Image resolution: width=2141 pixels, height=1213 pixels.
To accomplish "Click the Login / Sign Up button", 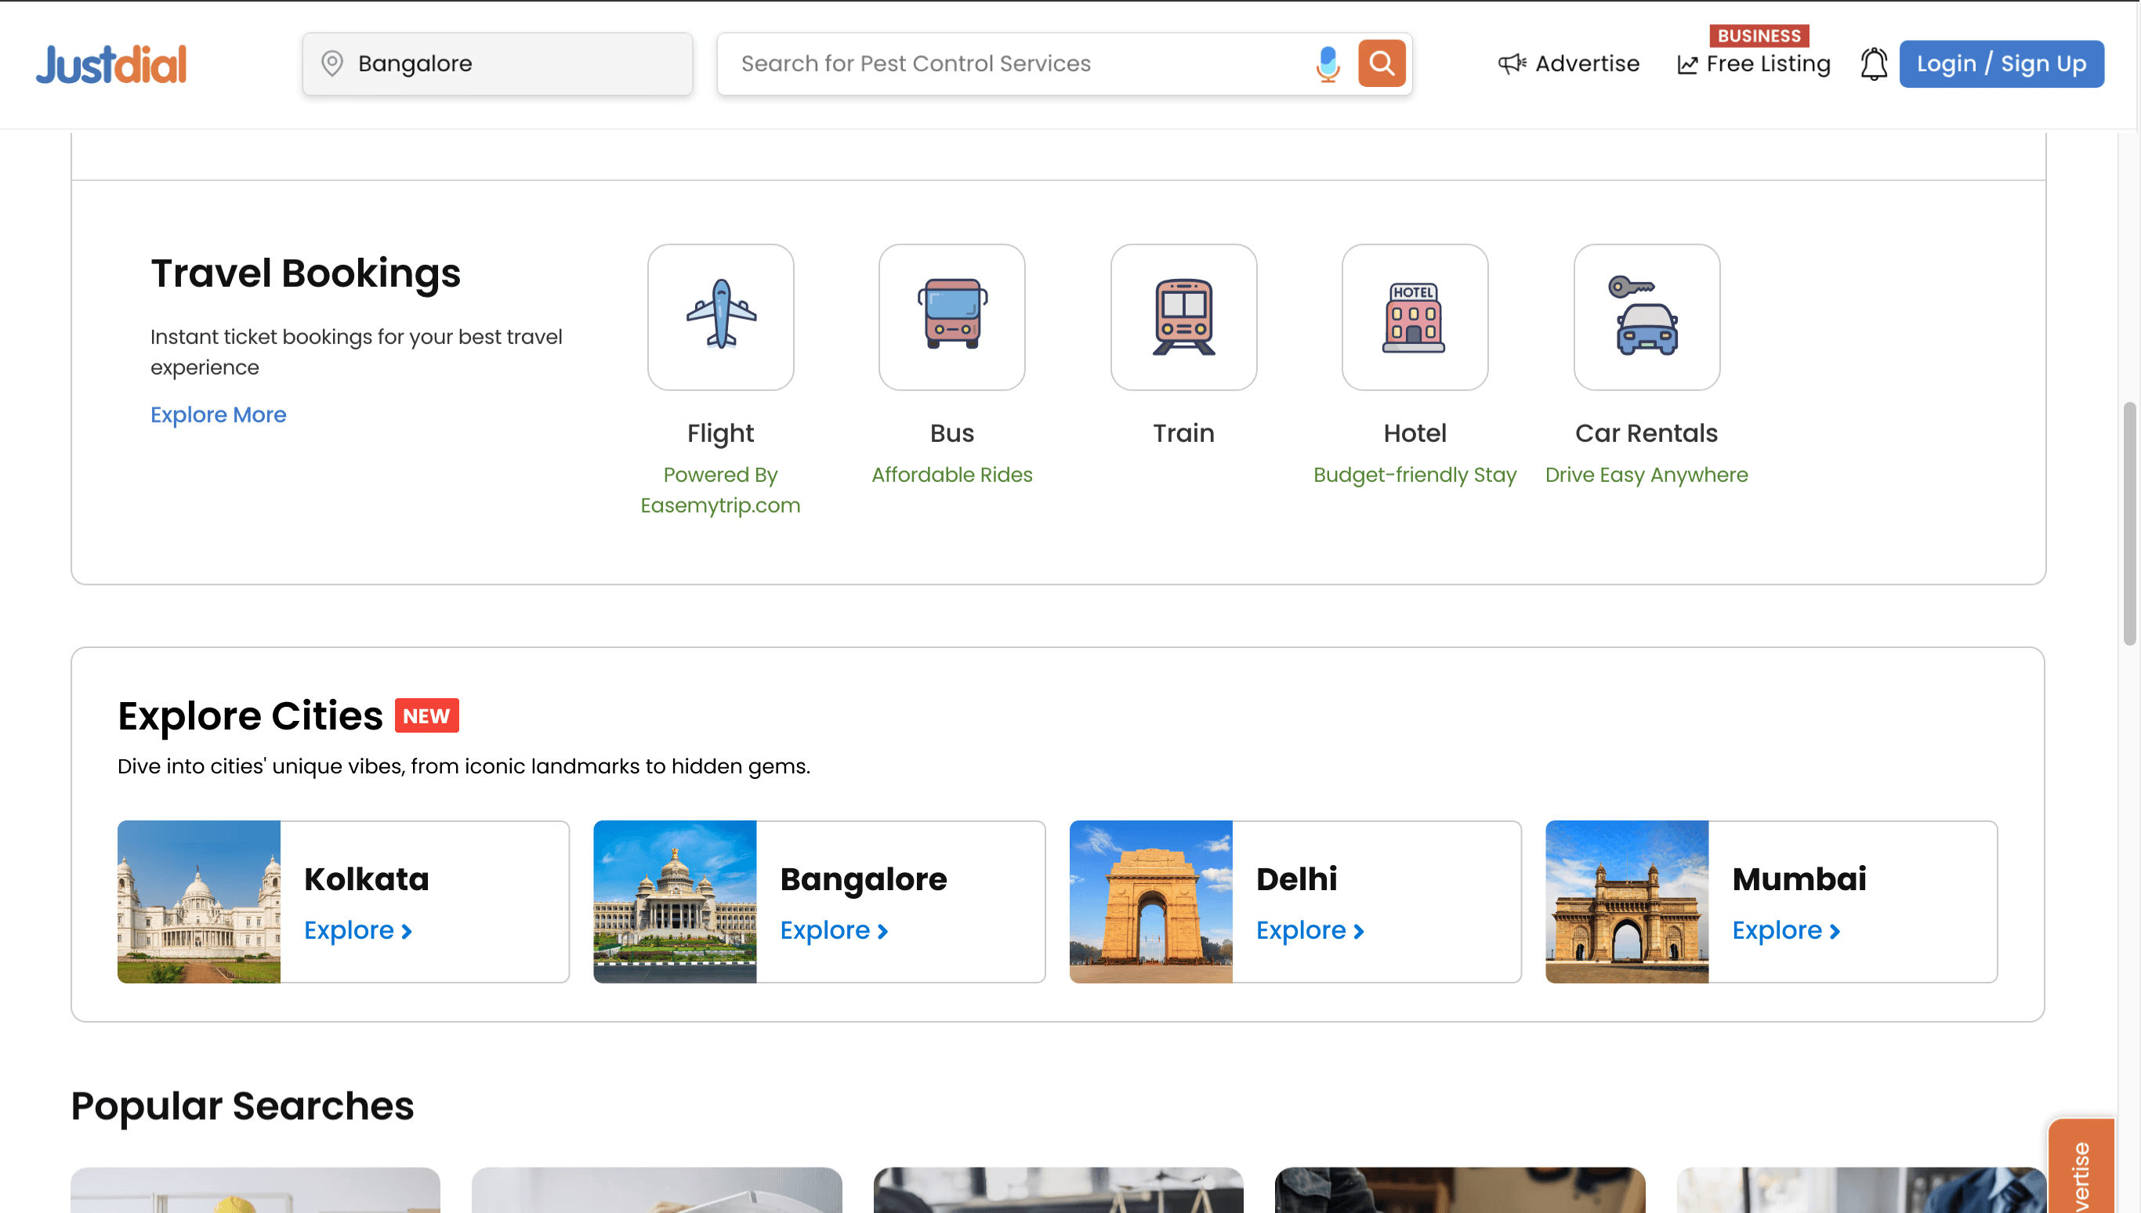I will tap(2001, 63).
